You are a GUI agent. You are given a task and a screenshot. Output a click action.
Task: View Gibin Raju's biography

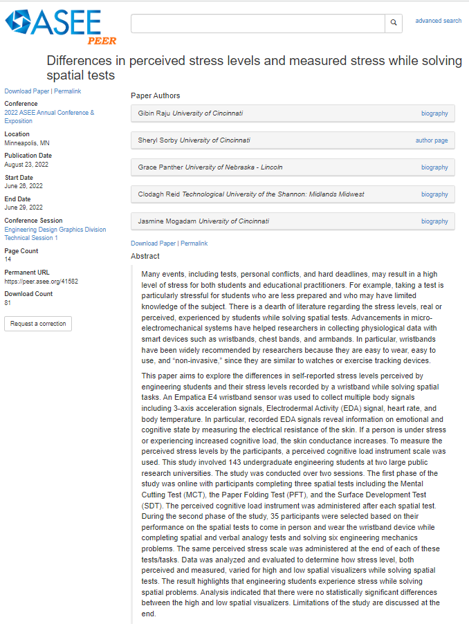[x=434, y=113]
